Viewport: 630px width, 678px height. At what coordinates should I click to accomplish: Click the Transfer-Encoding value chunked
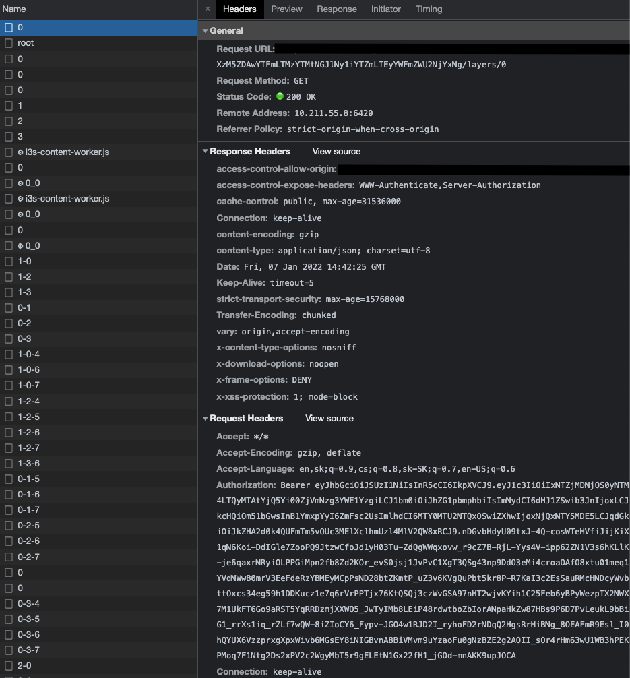pyautogui.click(x=319, y=315)
